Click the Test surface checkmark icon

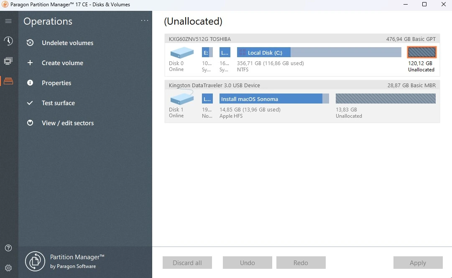click(x=30, y=103)
